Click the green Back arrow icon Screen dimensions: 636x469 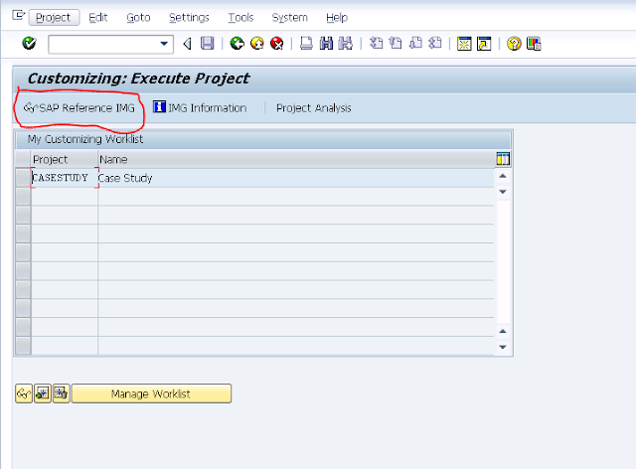click(237, 43)
